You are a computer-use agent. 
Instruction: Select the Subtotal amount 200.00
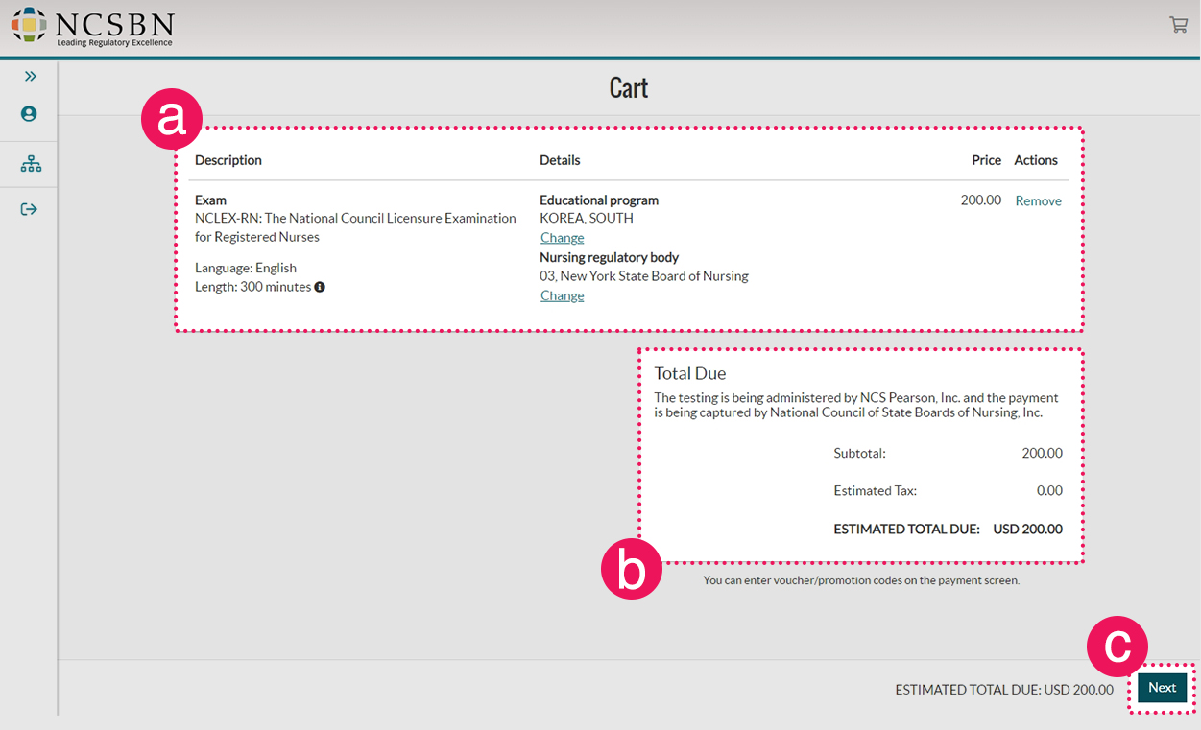(x=1043, y=453)
